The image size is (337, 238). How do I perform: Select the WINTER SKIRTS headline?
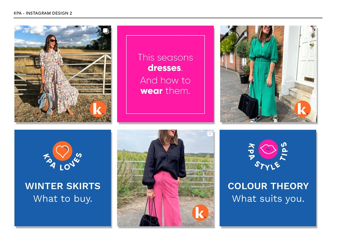click(63, 186)
